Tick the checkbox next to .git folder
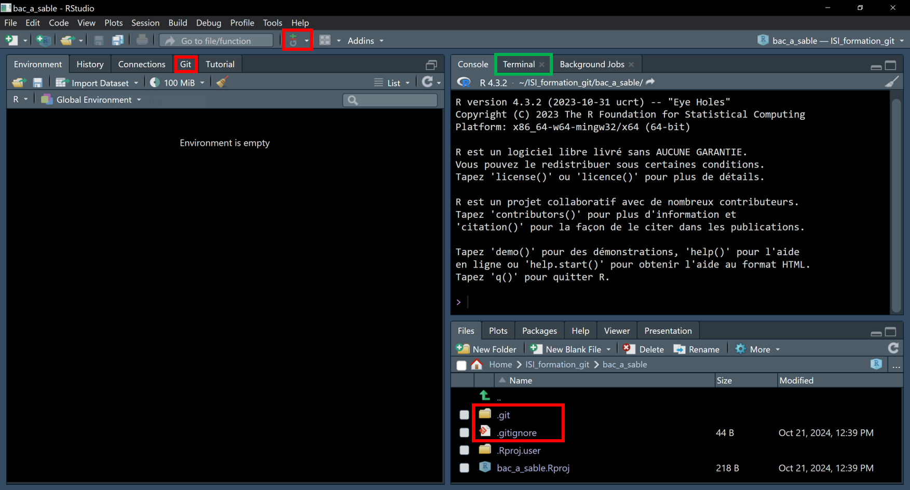 (x=464, y=415)
